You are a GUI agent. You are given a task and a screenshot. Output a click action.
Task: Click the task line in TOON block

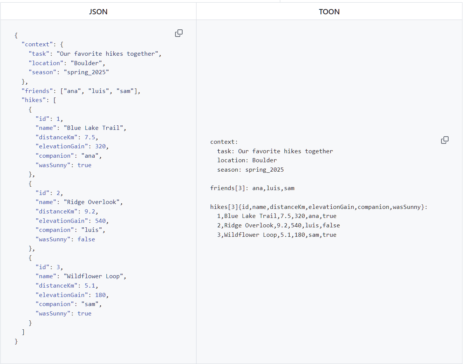(x=275, y=151)
